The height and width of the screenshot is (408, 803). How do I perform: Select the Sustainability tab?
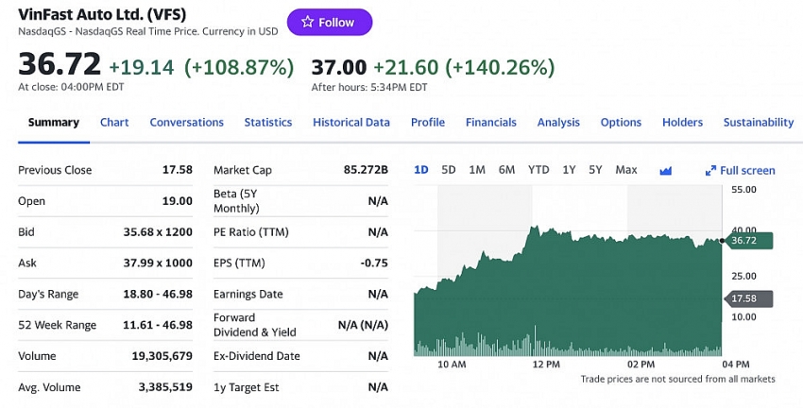pyautogui.click(x=758, y=123)
